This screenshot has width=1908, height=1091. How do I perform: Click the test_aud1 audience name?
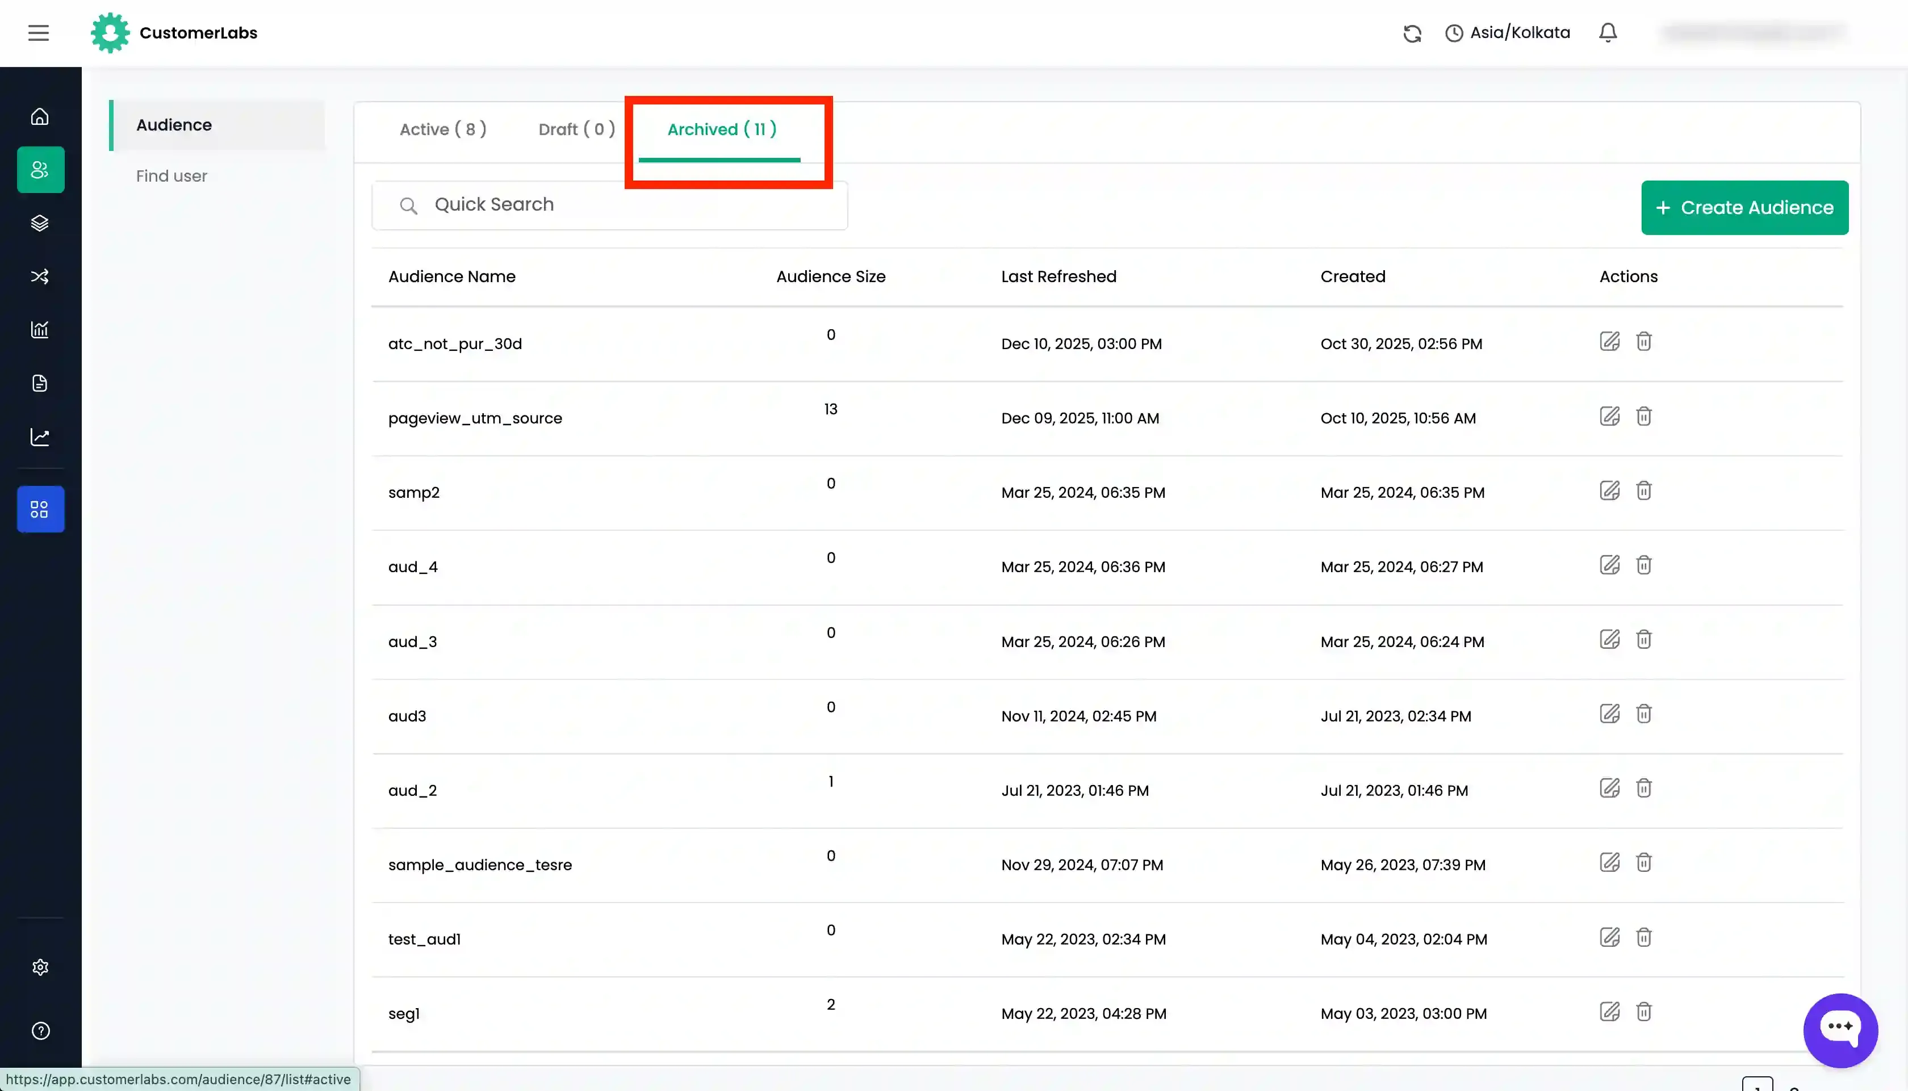[424, 939]
